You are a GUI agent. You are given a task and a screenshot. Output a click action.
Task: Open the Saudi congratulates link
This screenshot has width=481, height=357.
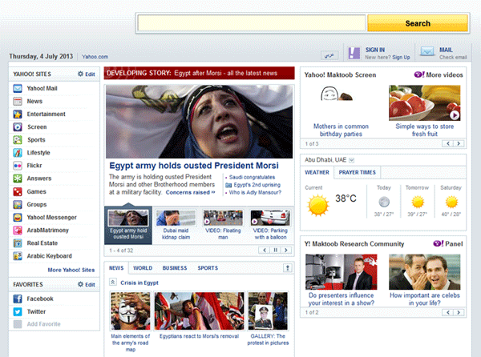tap(252, 177)
